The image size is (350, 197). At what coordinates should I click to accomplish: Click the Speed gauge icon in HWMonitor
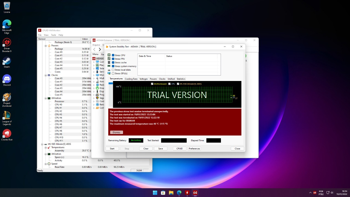coord(49,164)
